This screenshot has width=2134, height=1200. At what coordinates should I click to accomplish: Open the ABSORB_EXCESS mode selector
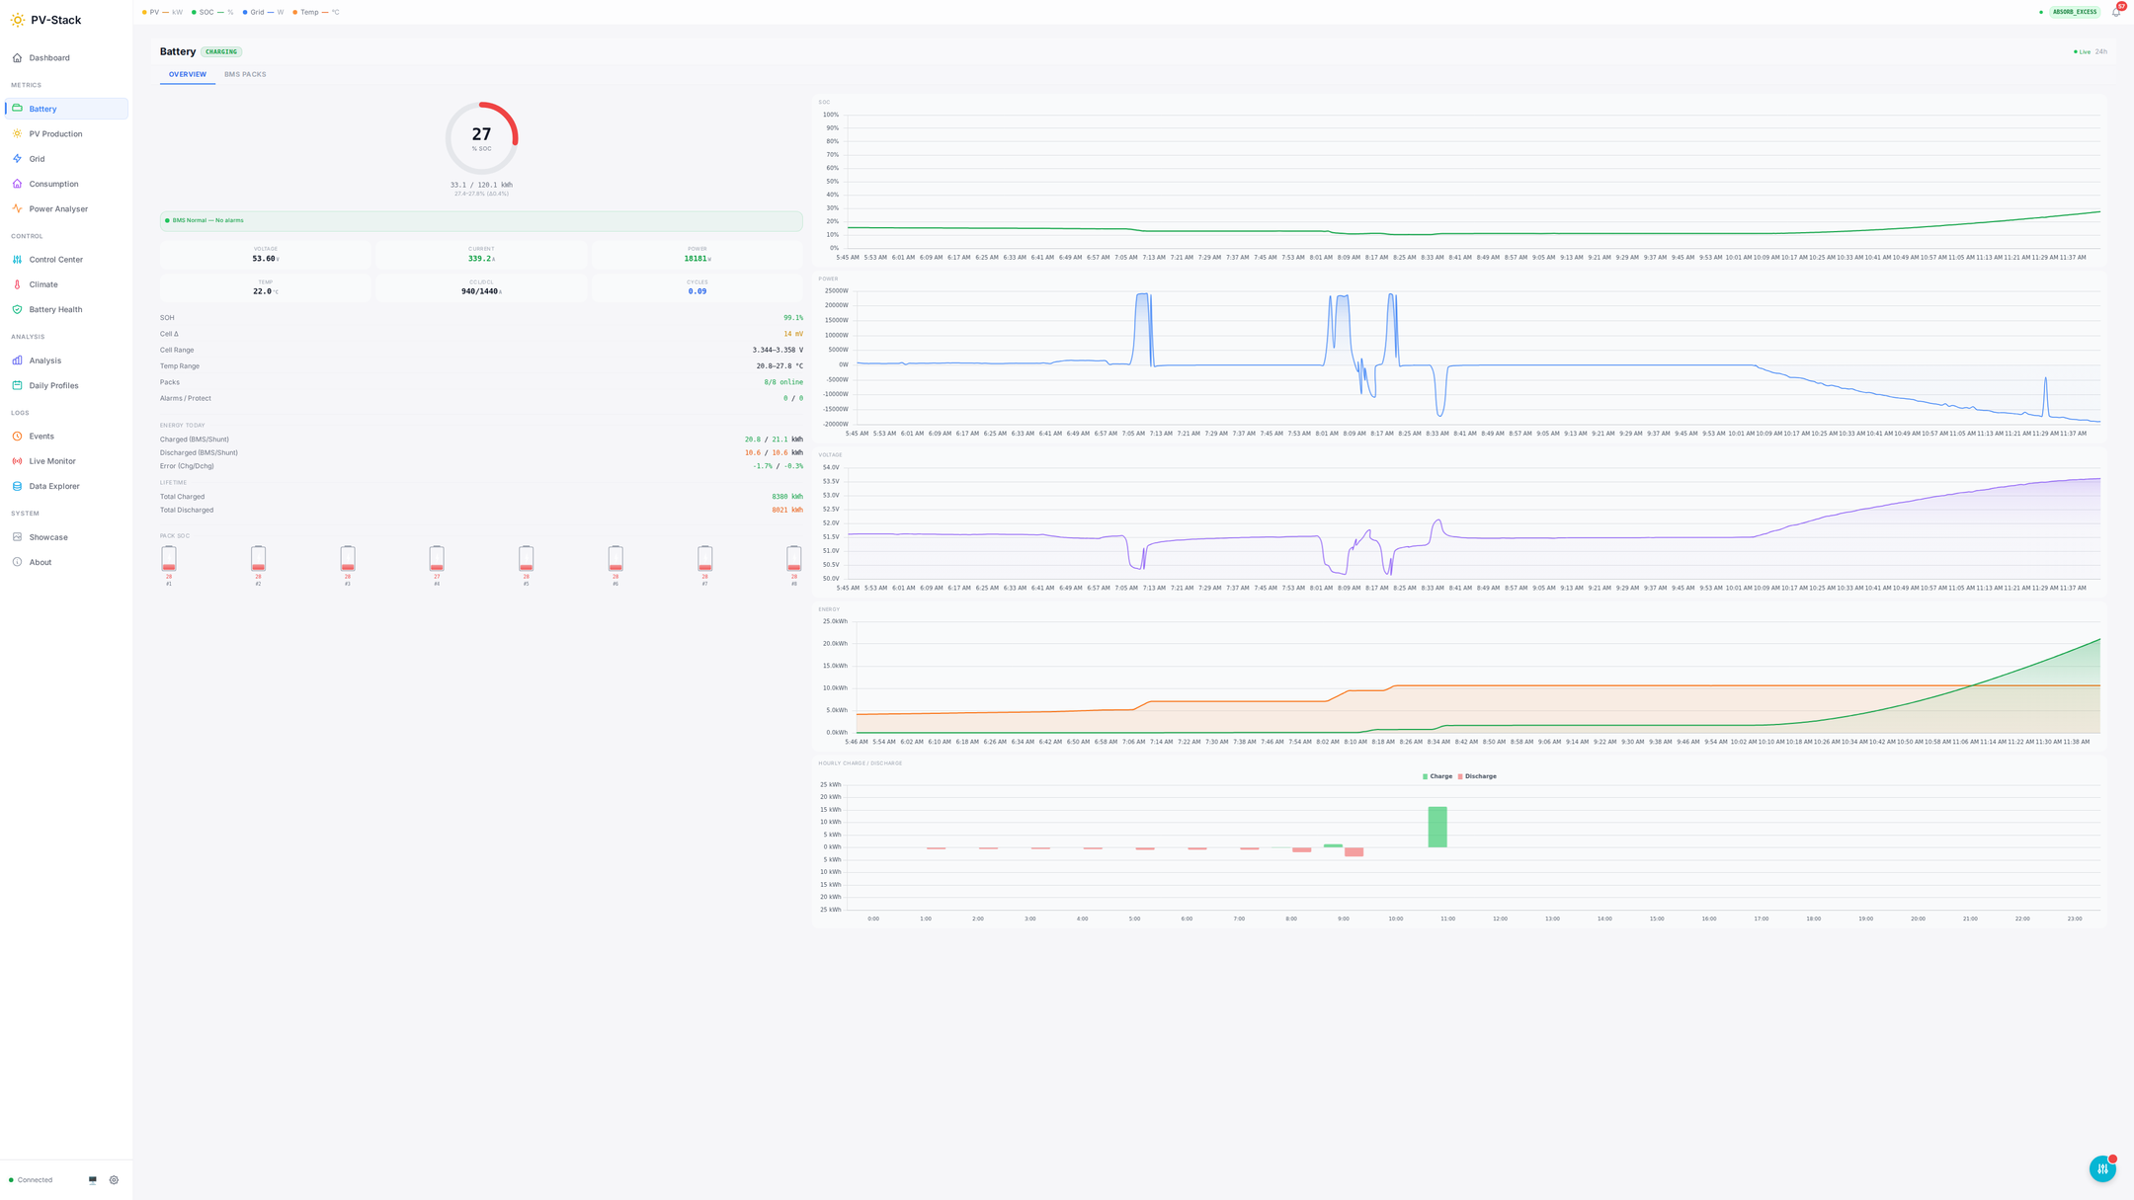click(2075, 12)
